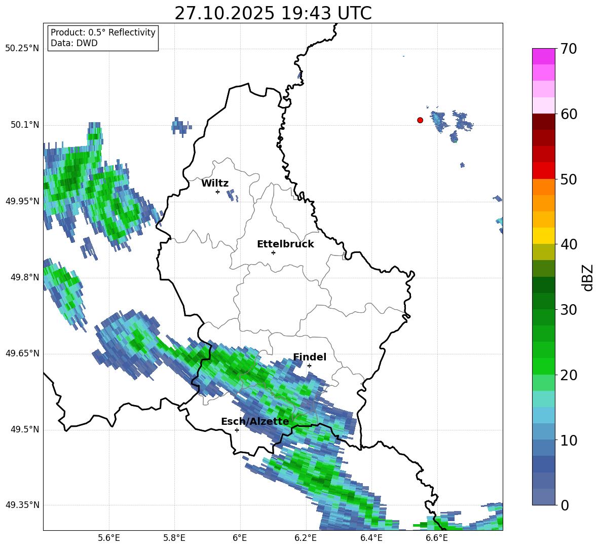The width and height of the screenshot is (600, 548).
Task: Pick the bright red swatch above 50 dBZ
Action: pyautogui.click(x=543, y=171)
